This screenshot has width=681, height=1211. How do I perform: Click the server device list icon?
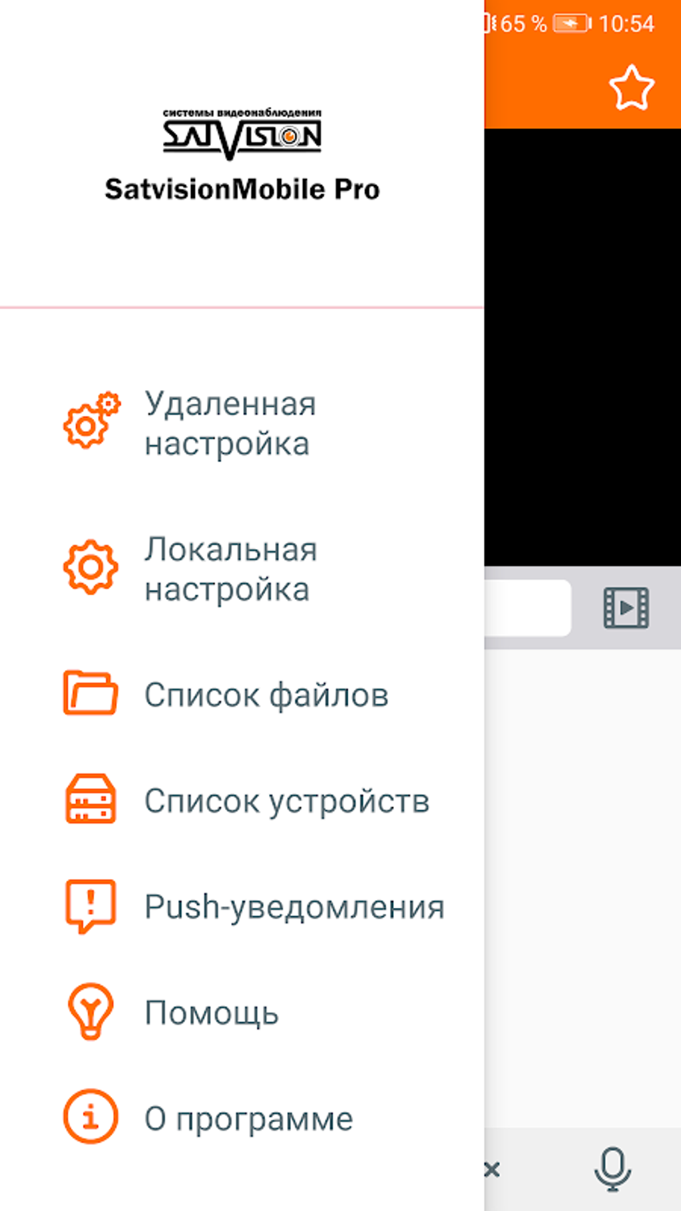point(91,798)
